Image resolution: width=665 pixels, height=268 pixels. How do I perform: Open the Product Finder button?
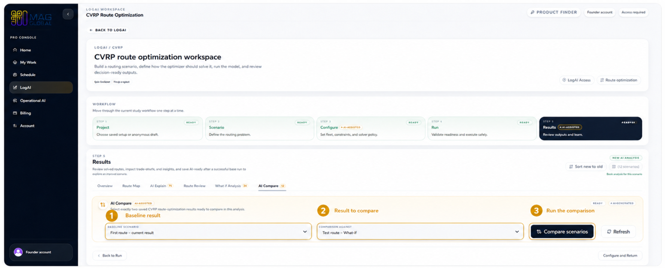coord(554,12)
